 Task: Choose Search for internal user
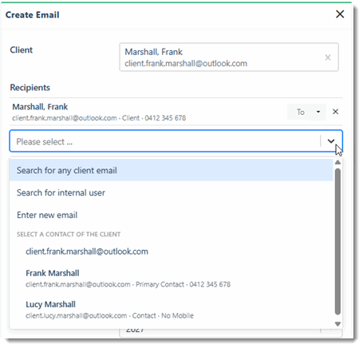(x=172, y=192)
